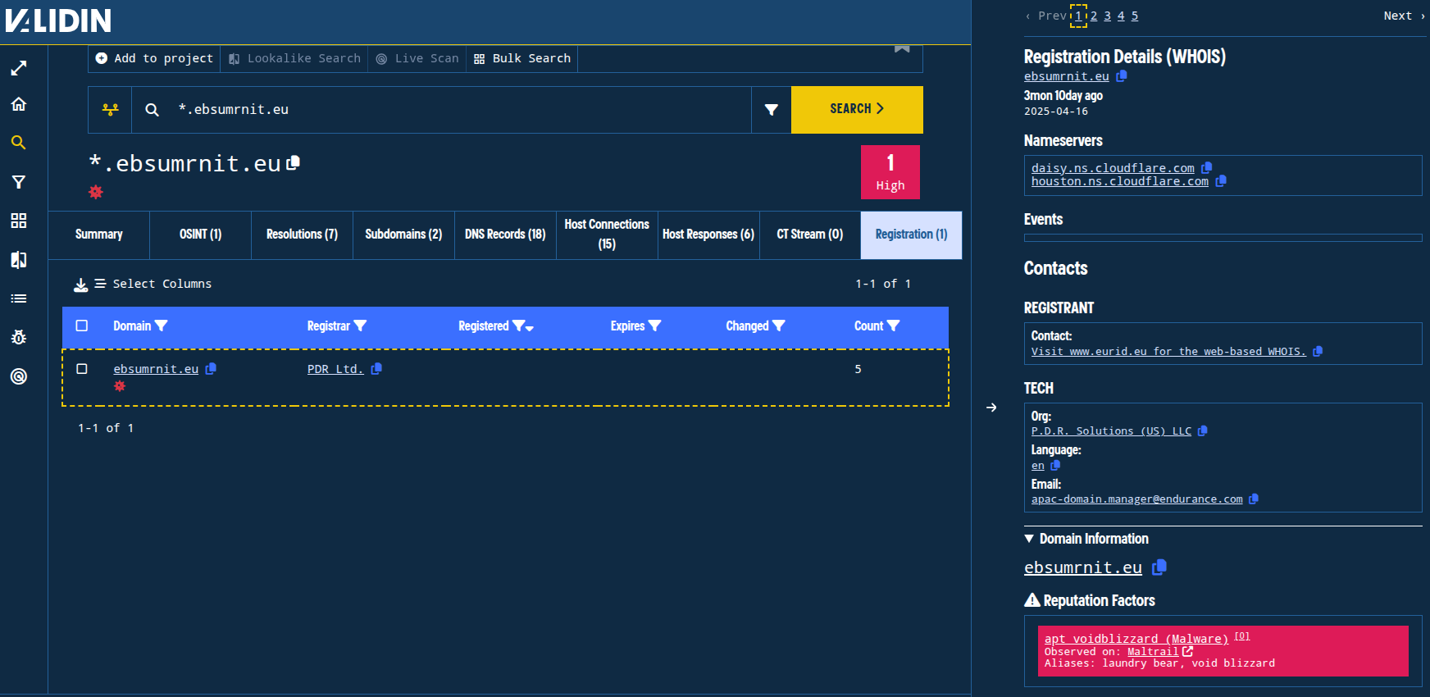1430x697 pixels.
Task: Click Next in the pagination
Action: [1404, 16]
